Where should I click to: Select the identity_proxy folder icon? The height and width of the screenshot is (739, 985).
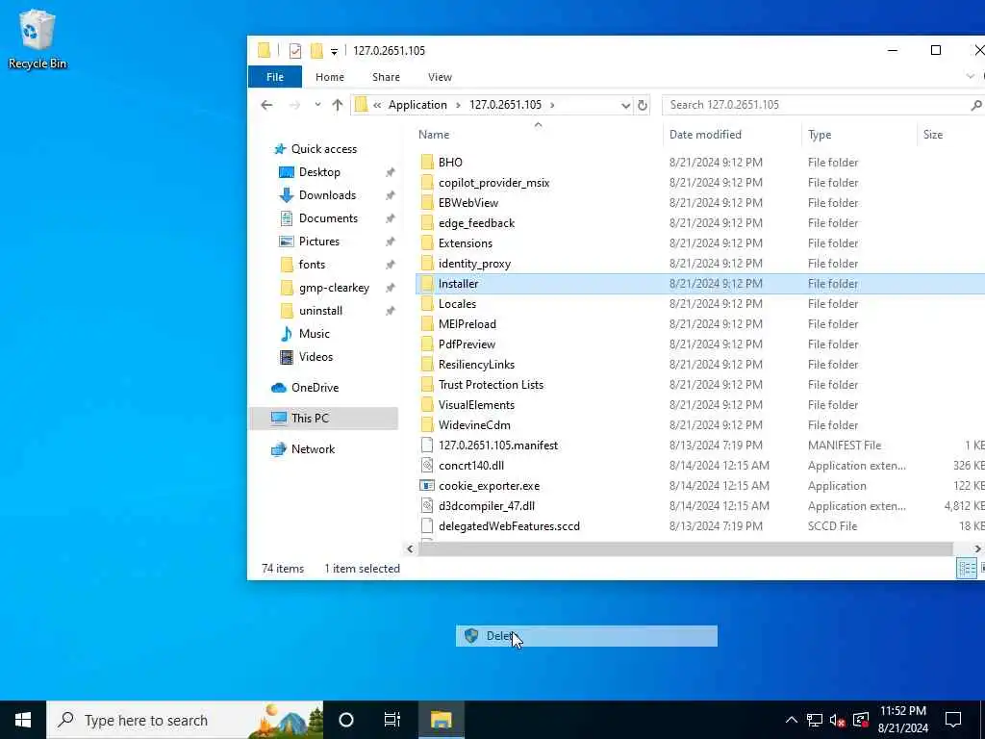point(427,264)
